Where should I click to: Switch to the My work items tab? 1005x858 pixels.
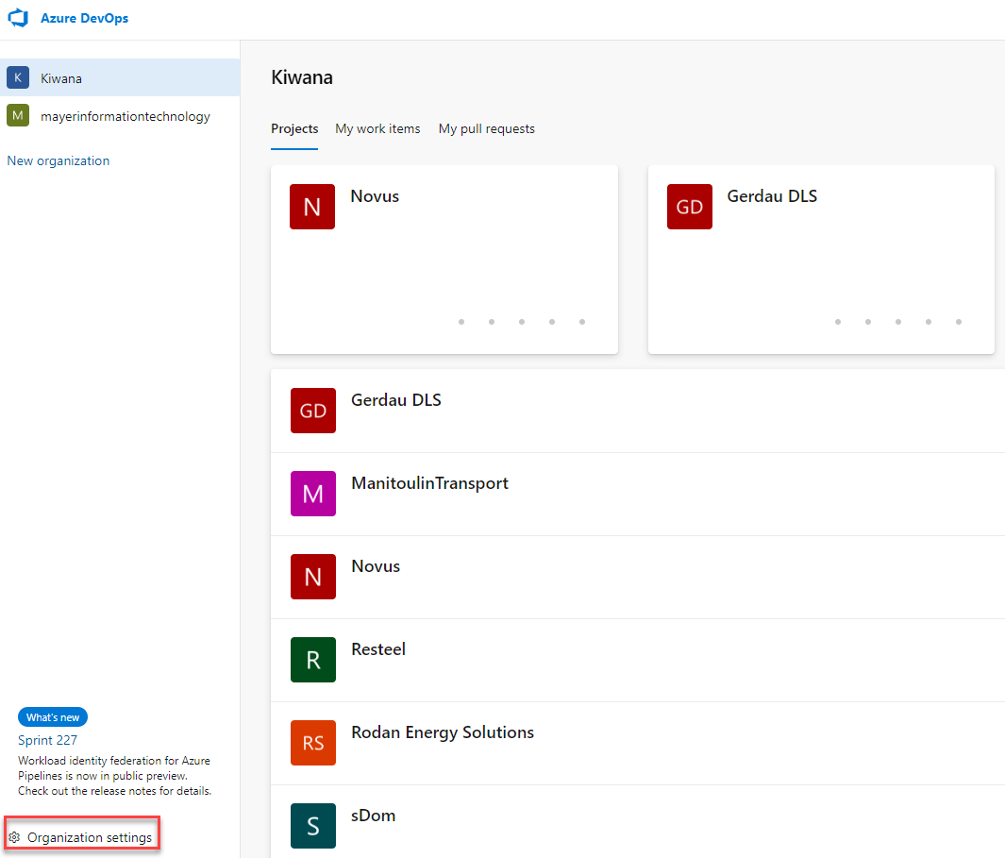click(x=377, y=128)
